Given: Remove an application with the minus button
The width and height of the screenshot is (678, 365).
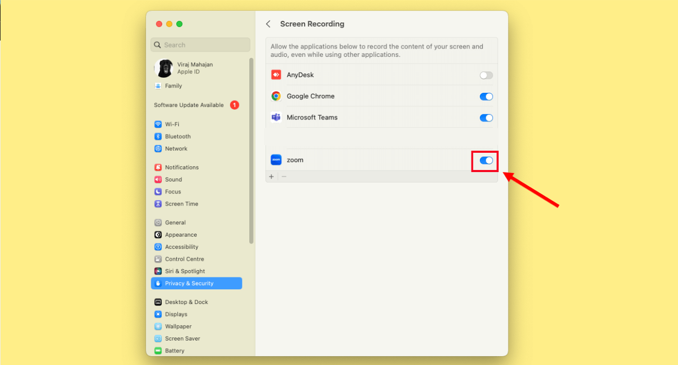Looking at the screenshot, I should 284,177.
